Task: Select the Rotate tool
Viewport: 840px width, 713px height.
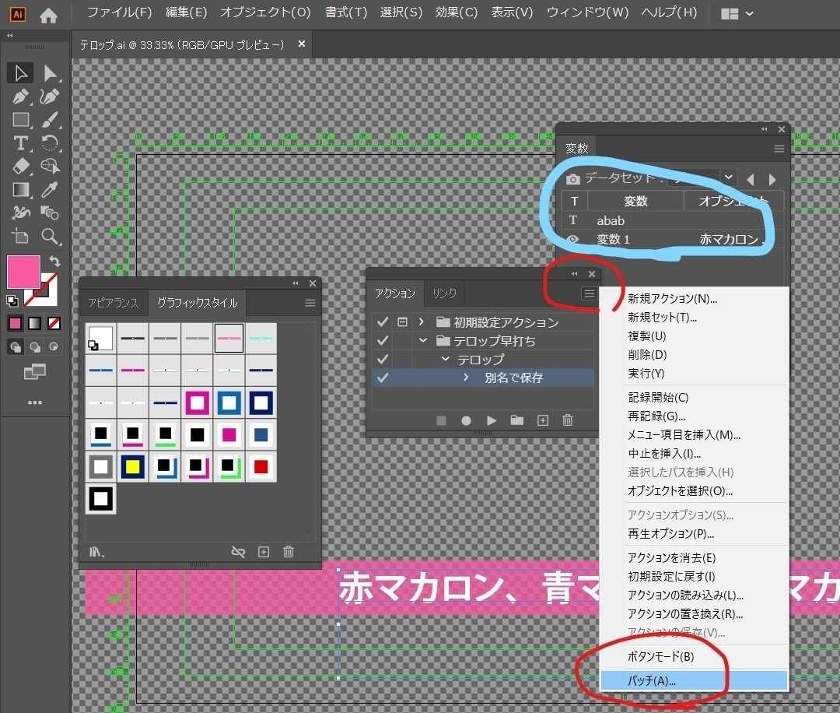Action: pos(50,143)
